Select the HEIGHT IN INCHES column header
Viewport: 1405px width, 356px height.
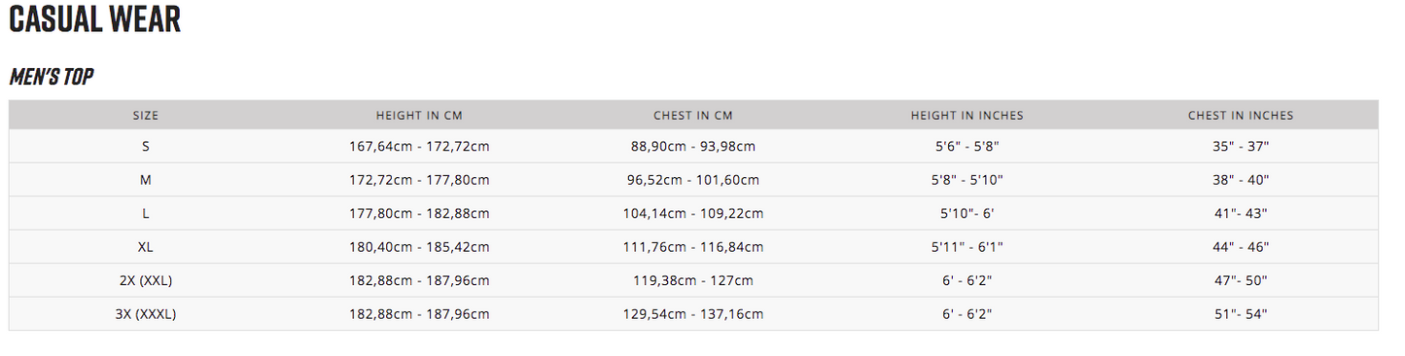[x=967, y=115]
